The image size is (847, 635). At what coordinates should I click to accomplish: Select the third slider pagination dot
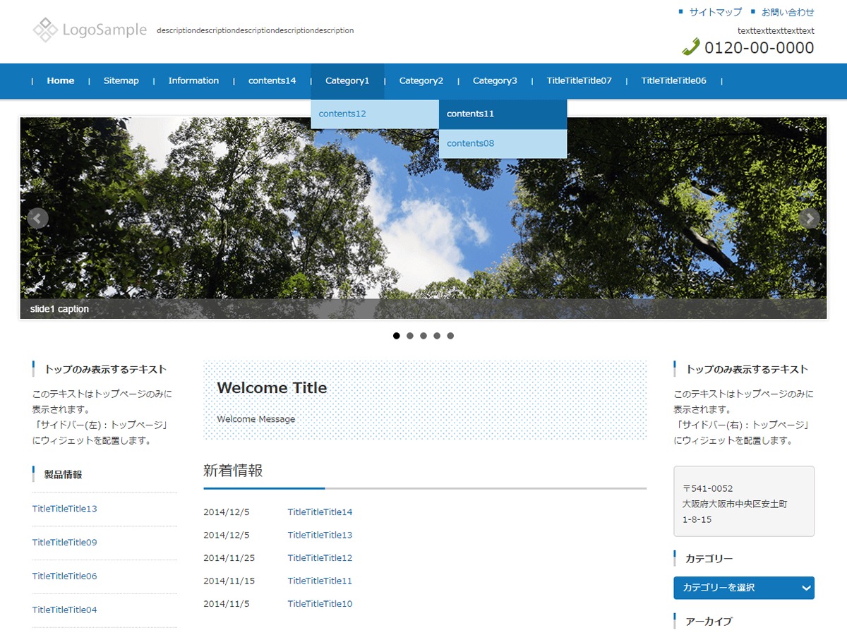click(x=423, y=336)
